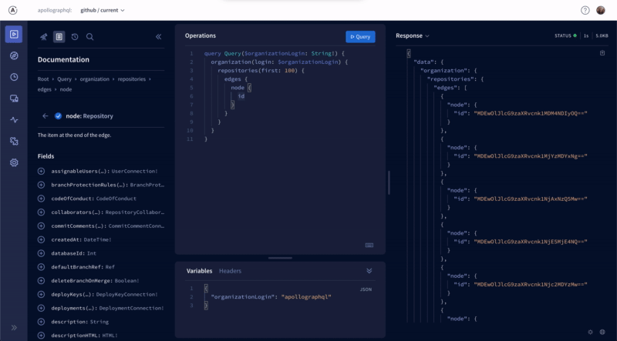Viewport: 617px width, 341px height.
Task: Switch to the Variables tab
Action: [x=199, y=271]
